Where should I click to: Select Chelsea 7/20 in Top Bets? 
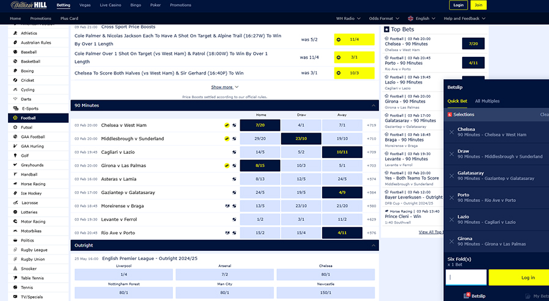473,44
